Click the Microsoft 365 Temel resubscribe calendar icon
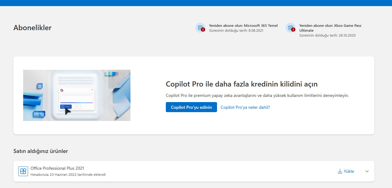 coord(200,28)
